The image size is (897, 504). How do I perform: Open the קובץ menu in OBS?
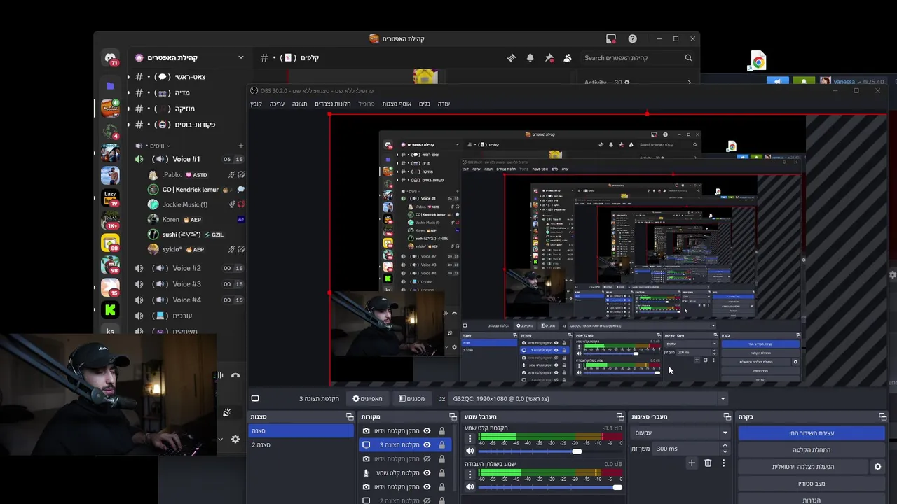click(256, 104)
